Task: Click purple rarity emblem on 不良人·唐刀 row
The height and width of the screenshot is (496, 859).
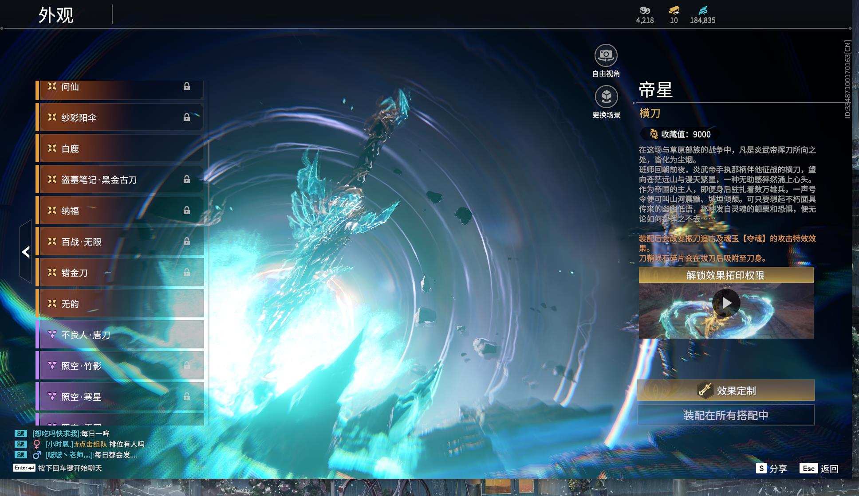Action: (52, 334)
